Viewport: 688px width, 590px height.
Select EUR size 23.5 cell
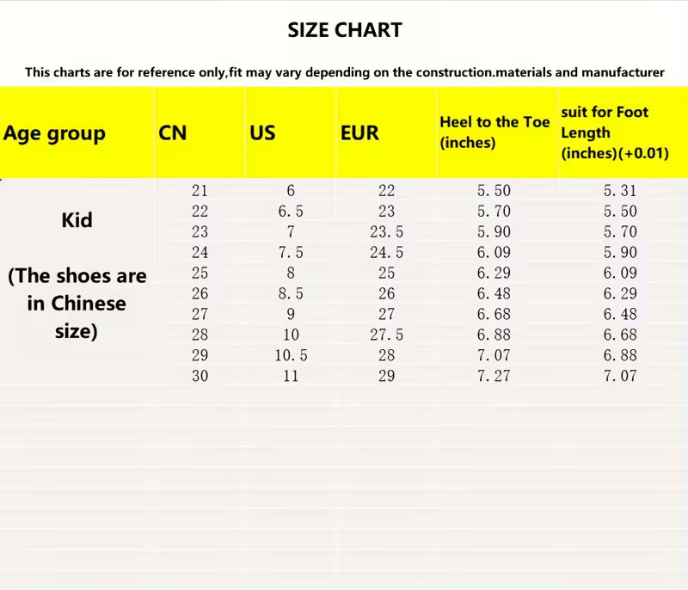point(386,232)
